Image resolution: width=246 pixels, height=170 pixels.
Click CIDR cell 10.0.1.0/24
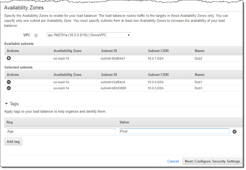(156, 59)
